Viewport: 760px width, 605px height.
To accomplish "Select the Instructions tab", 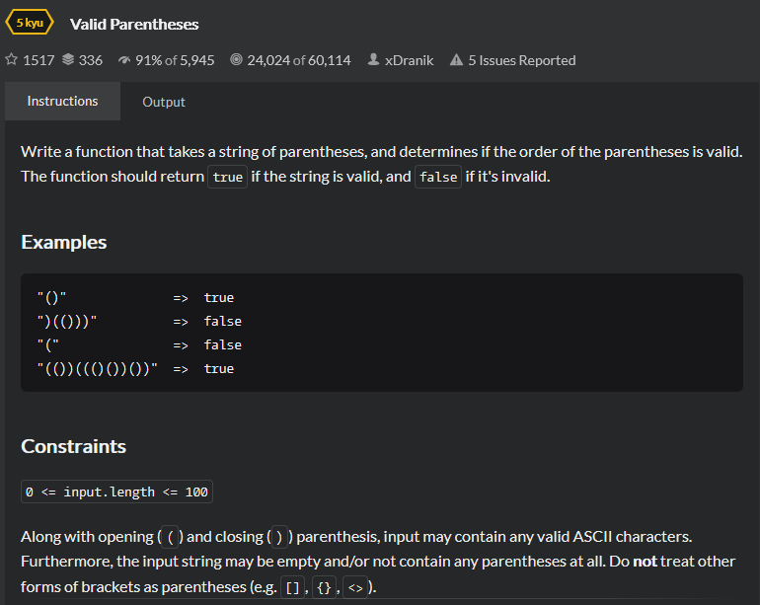I will pyautogui.click(x=62, y=101).
